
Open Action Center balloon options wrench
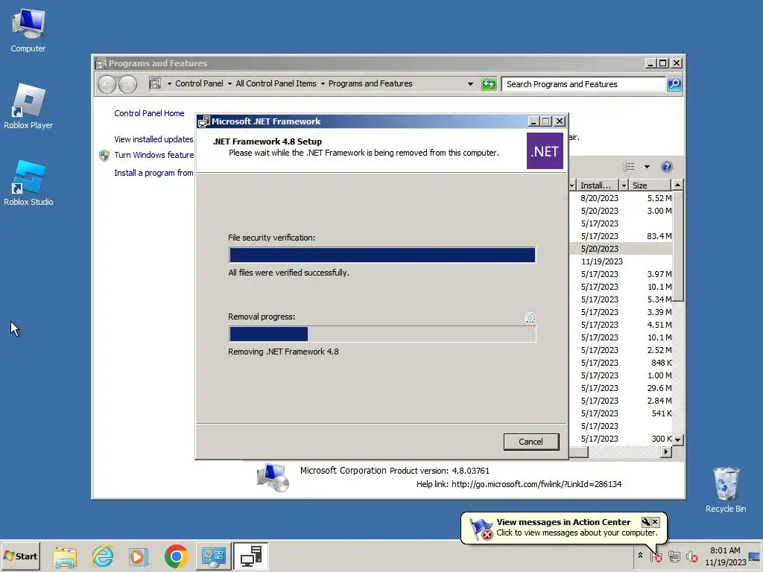click(x=646, y=522)
